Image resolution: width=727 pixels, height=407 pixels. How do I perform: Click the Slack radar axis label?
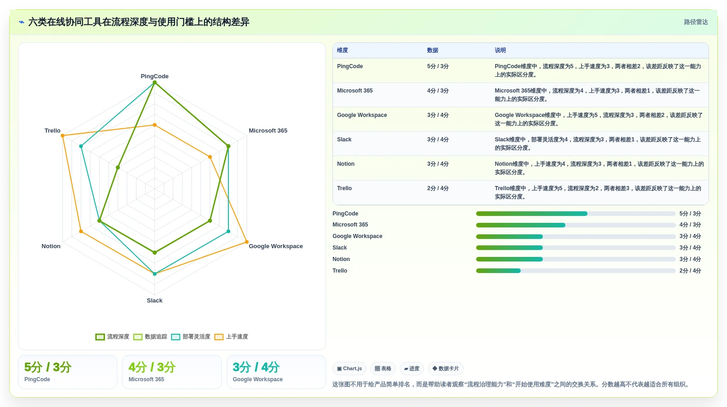[155, 301]
